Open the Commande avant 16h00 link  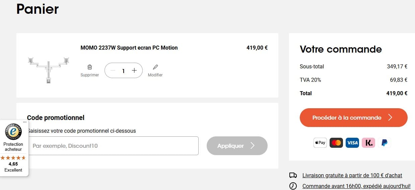[x=356, y=186]
